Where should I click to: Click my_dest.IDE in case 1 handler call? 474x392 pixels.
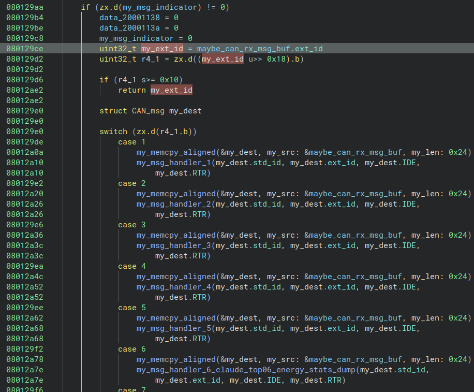click(x=390, y=163)
